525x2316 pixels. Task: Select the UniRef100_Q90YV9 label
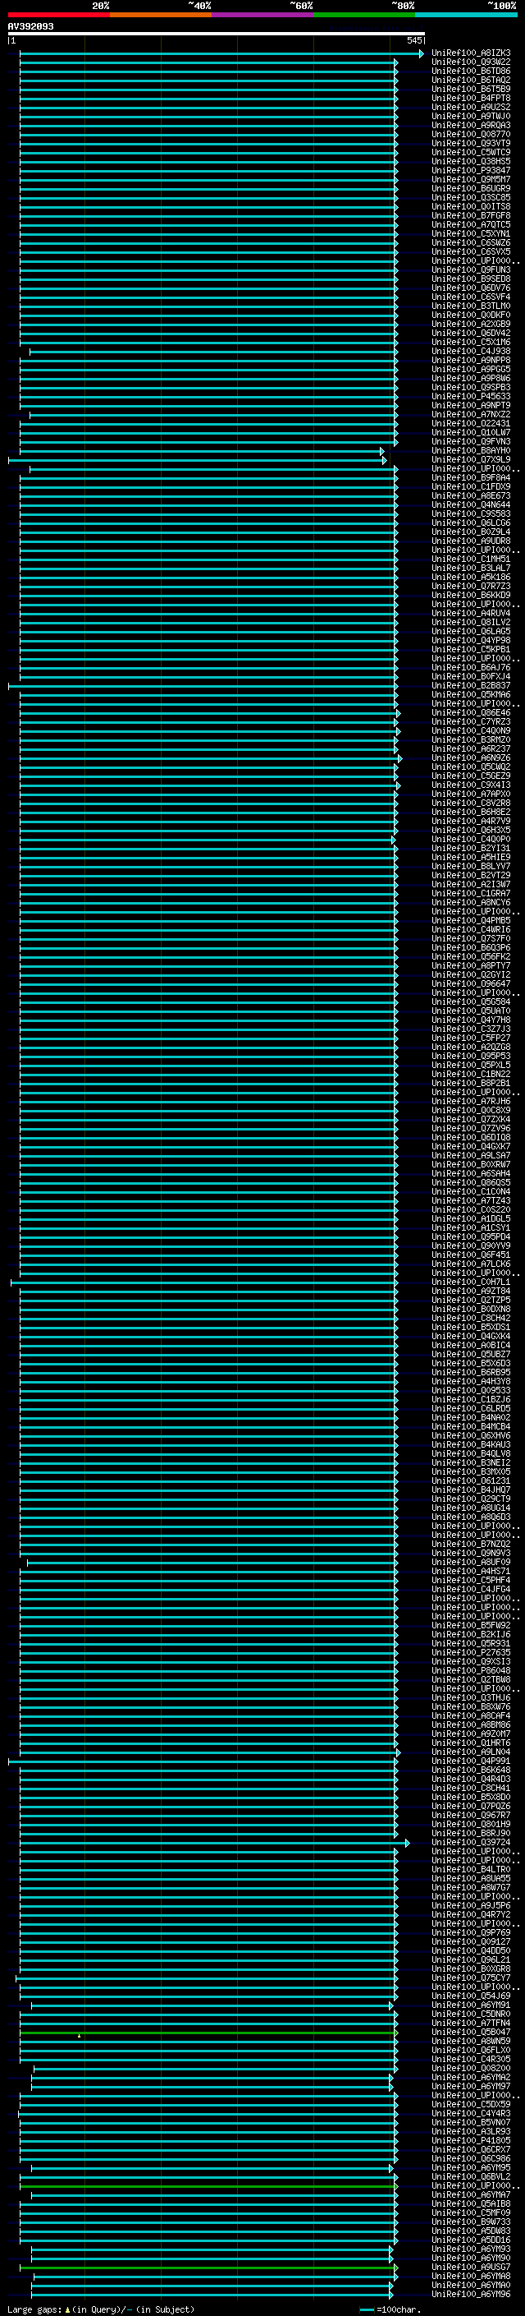(470, 1246)
